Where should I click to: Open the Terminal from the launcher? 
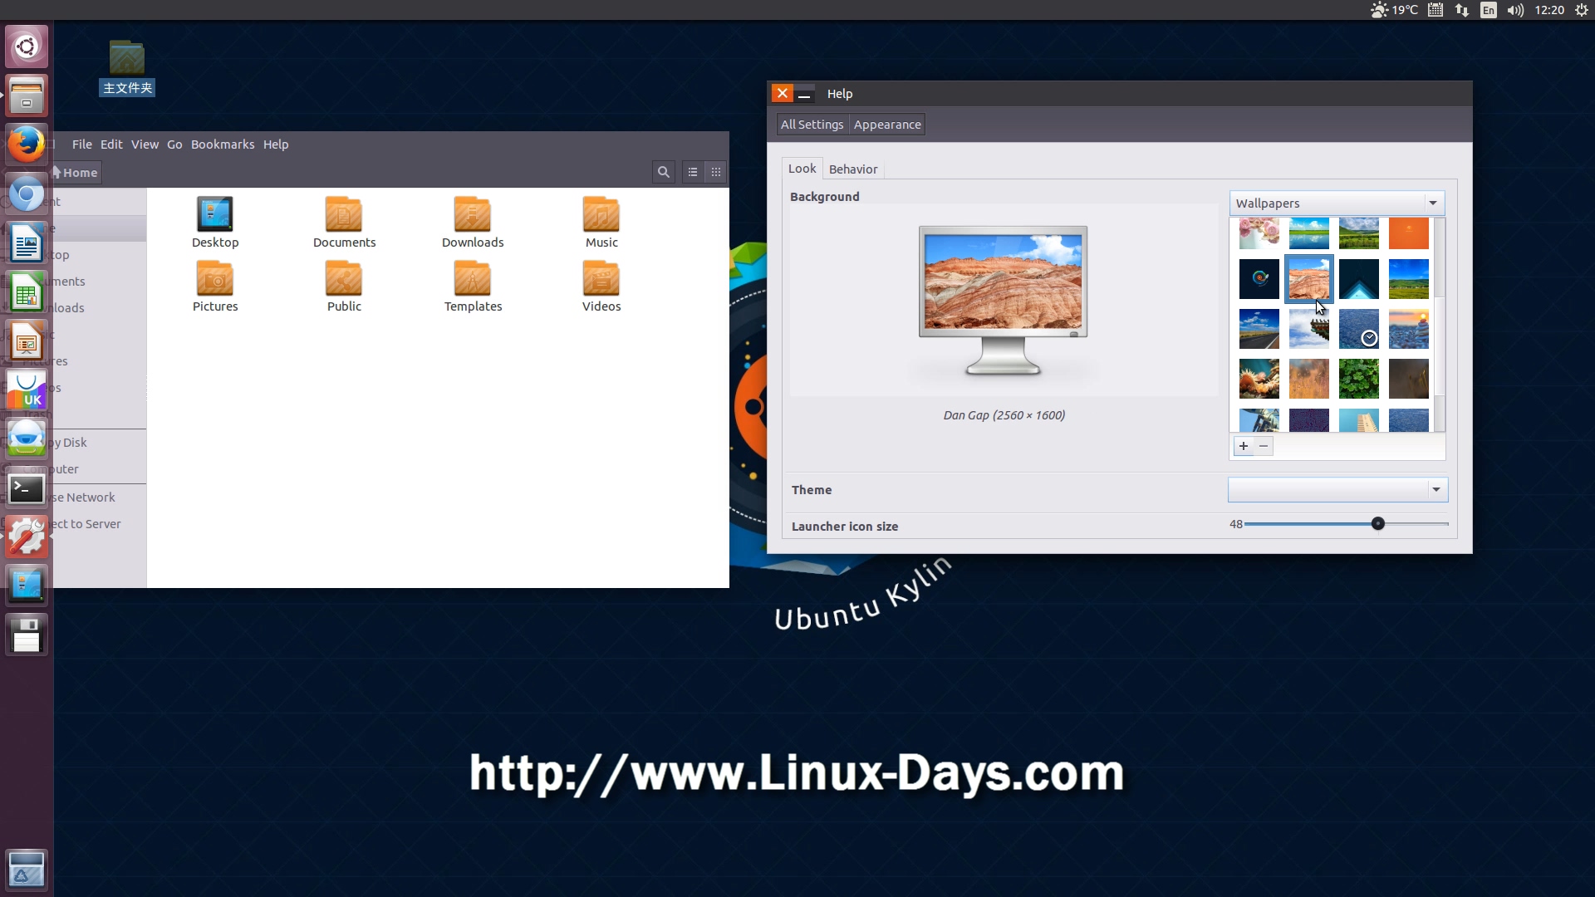coord(27,489)
